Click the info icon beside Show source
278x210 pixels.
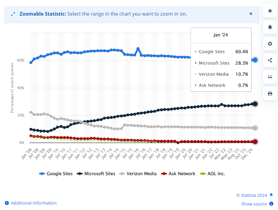click(271, 204)
